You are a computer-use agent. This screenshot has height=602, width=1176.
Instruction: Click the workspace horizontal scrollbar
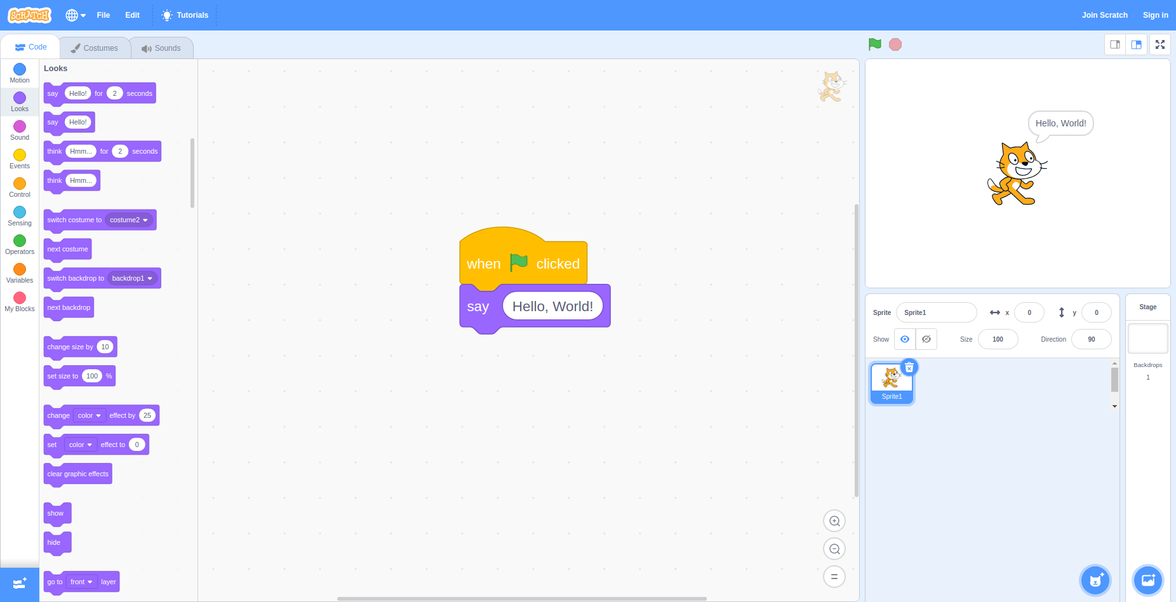[x=521, y=598]
